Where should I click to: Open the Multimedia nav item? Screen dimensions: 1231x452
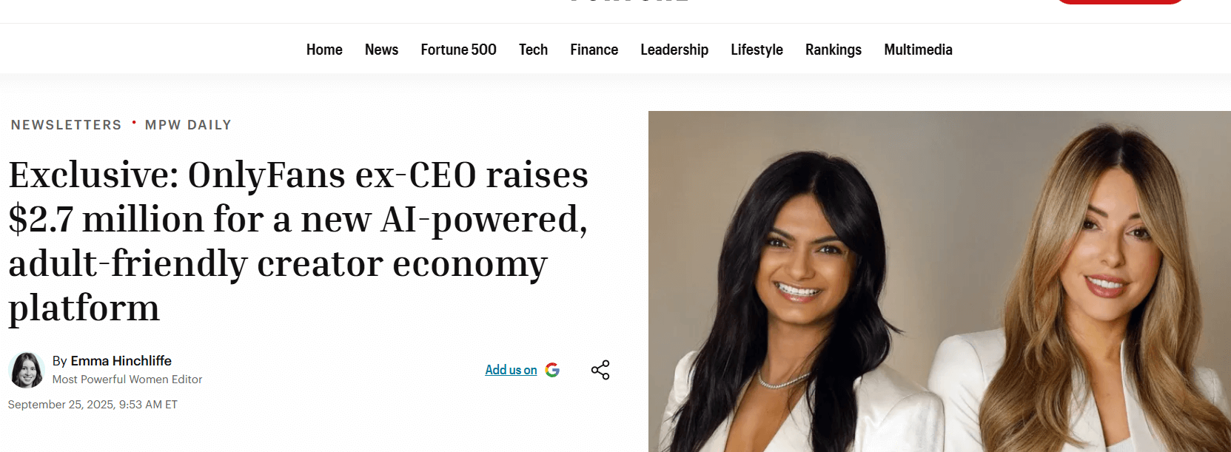918,50
